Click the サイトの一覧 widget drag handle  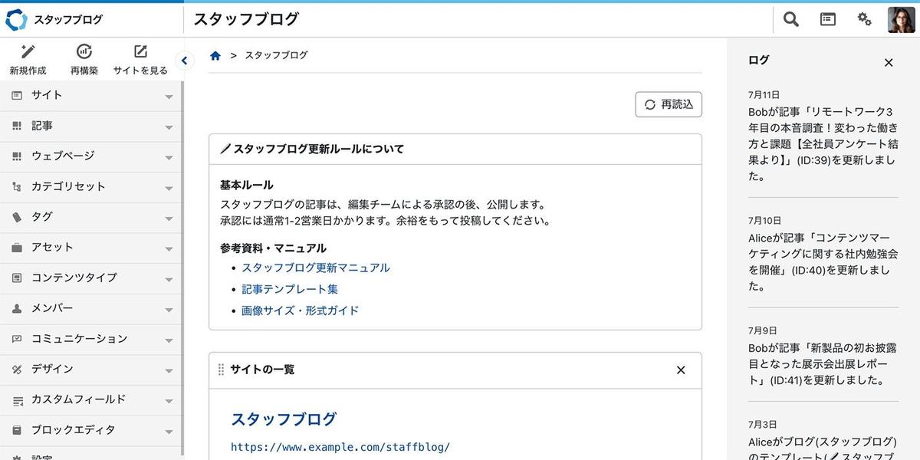pyautogui.click(x=222, y=370)
